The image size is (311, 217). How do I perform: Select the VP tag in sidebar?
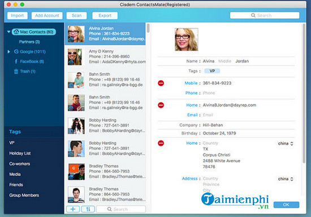click(x=12, y=142)
